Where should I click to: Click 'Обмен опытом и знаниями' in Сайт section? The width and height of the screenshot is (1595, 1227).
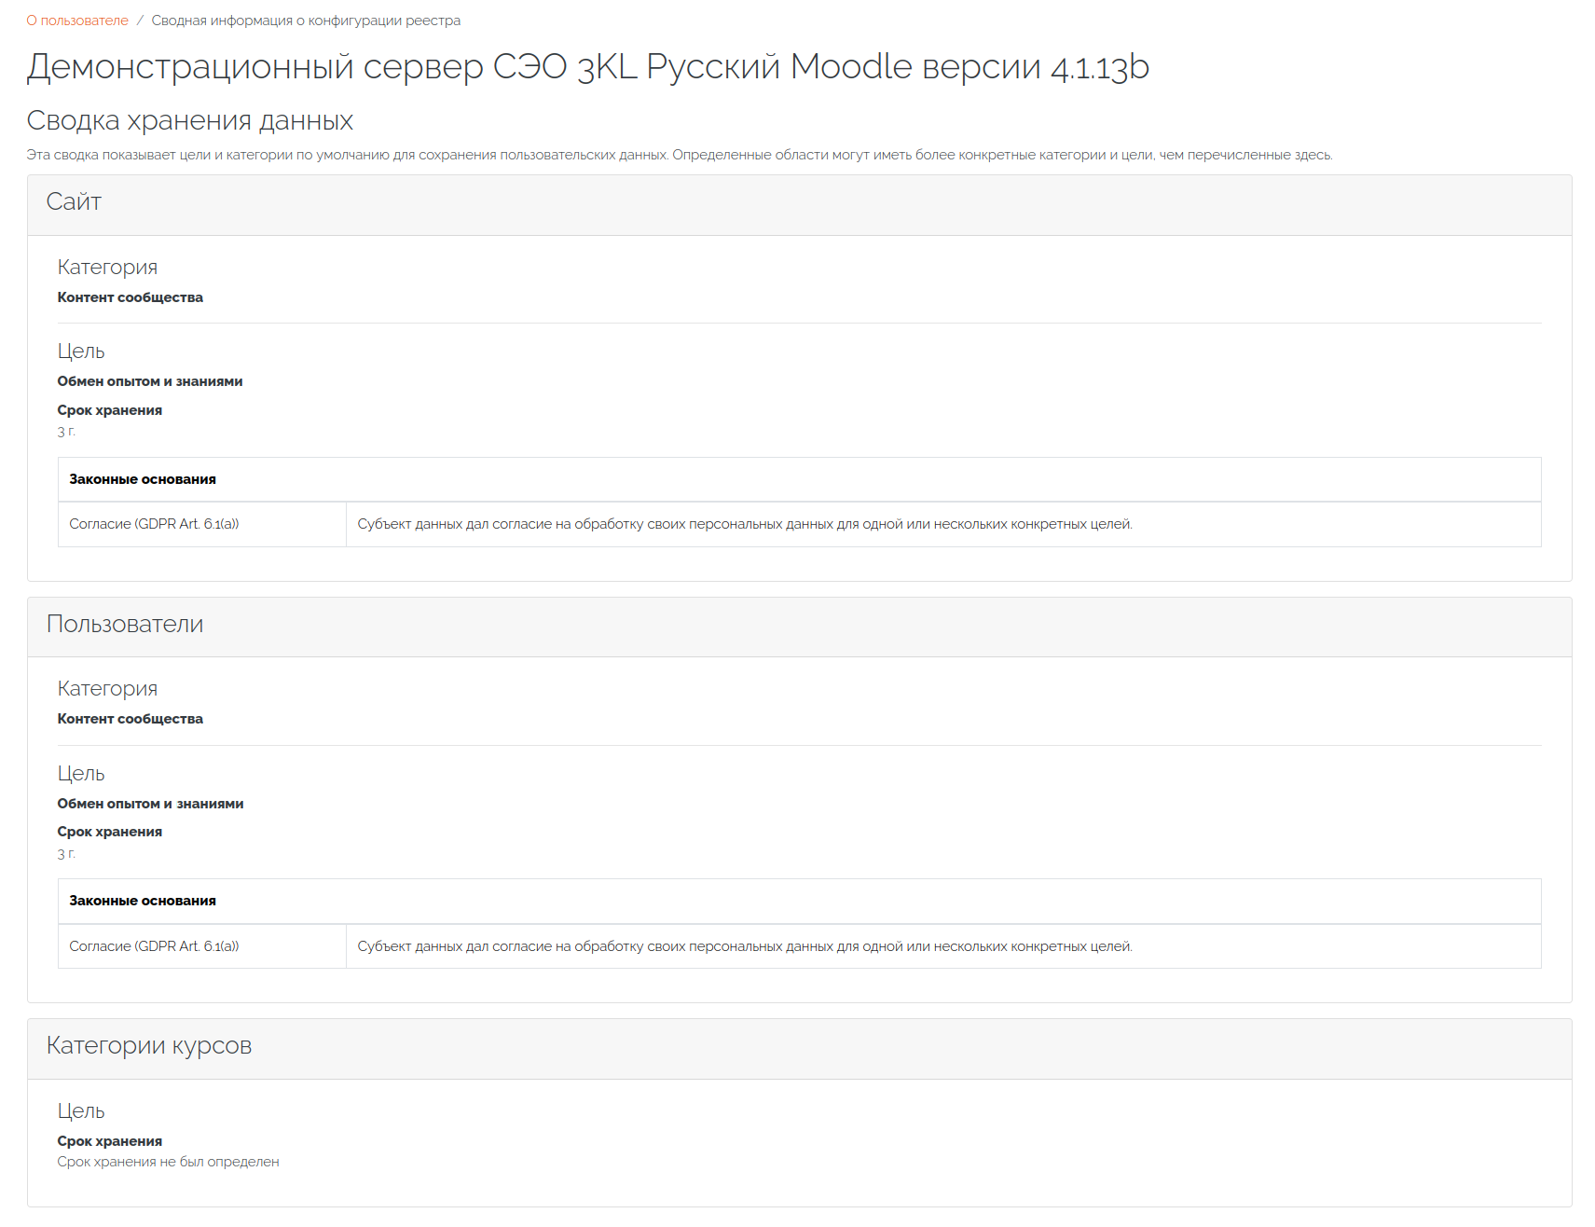point(150,381)
